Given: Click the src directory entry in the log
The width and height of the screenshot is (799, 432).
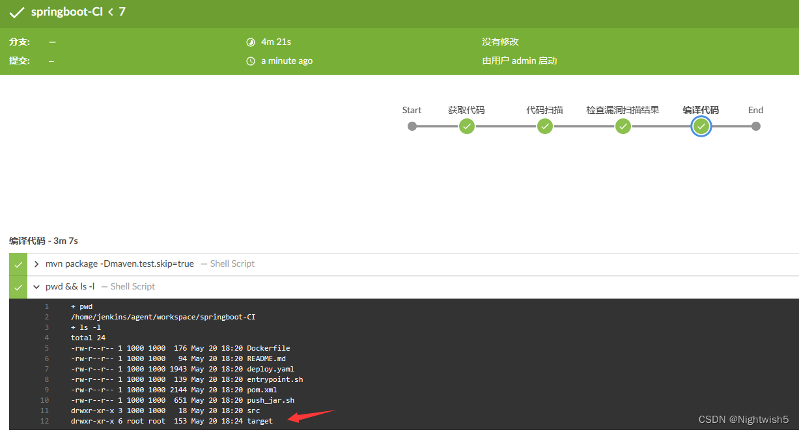Looking at the screenshot, I should (253, 411).
